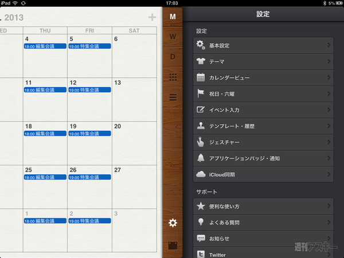Open iCloud同期 entry
This screenshot has width=344, height=258.
263,174
